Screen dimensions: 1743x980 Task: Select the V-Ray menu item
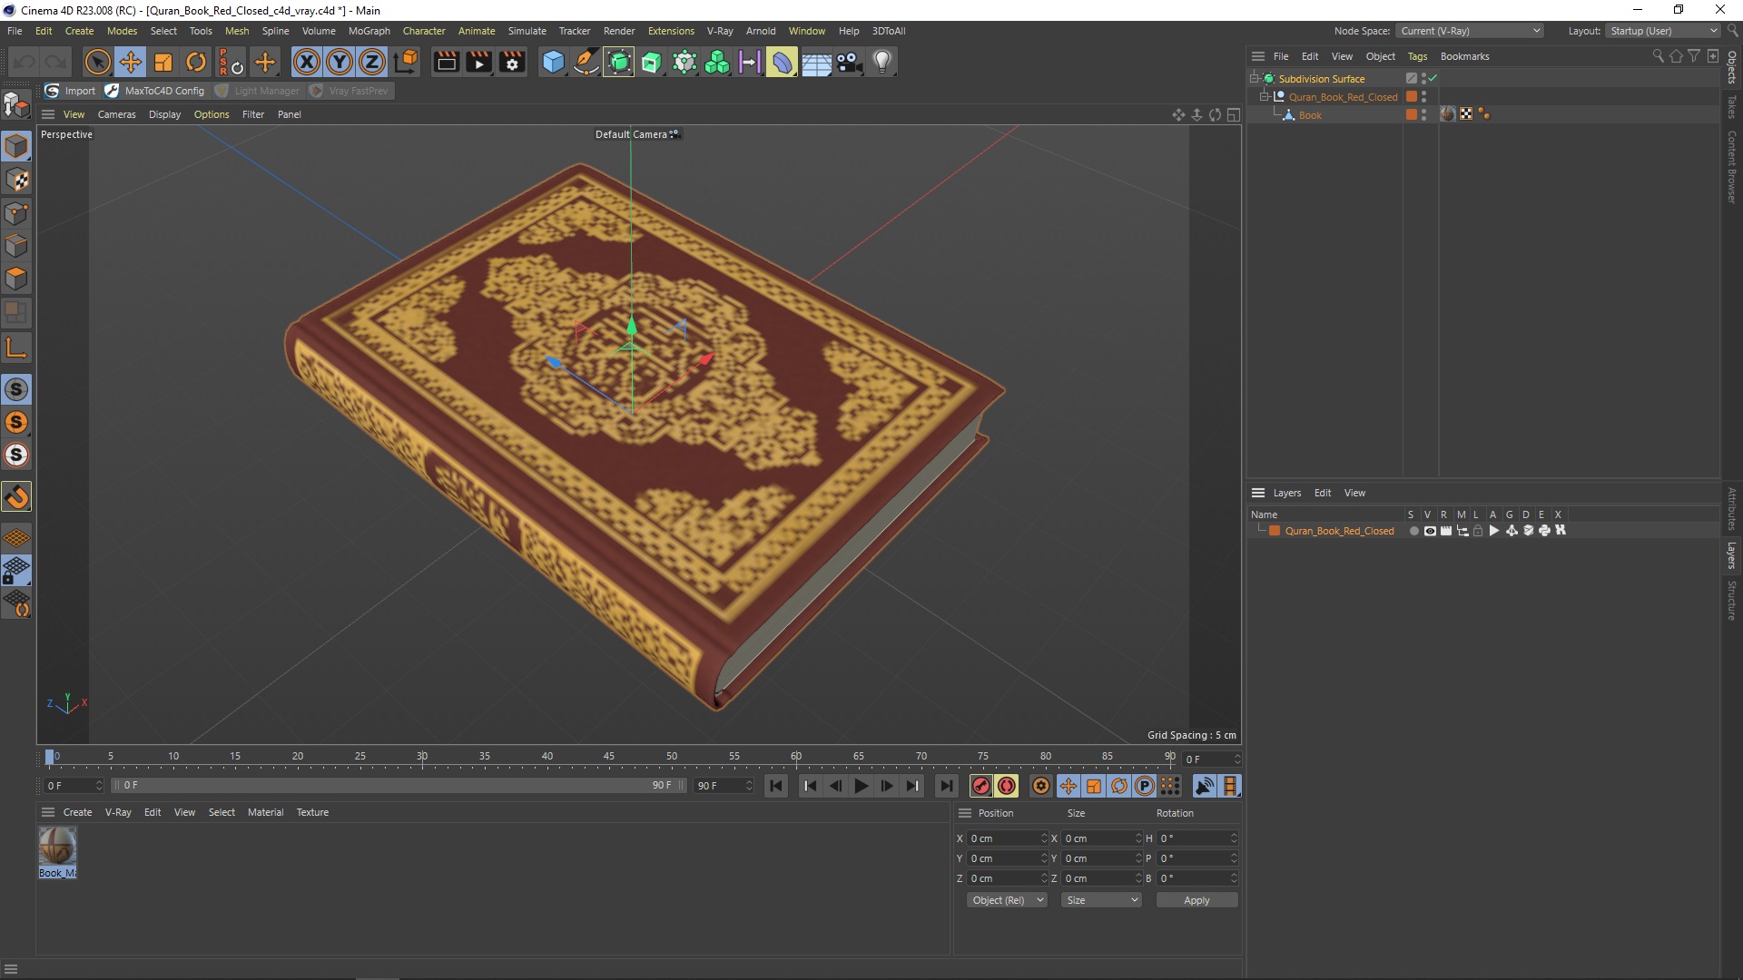pyautogui.click(x=720, y=30)
